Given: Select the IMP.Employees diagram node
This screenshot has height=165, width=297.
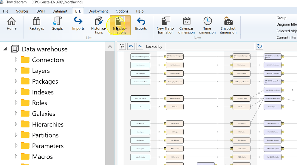Looking at the screenshot, I should [175, 74].
